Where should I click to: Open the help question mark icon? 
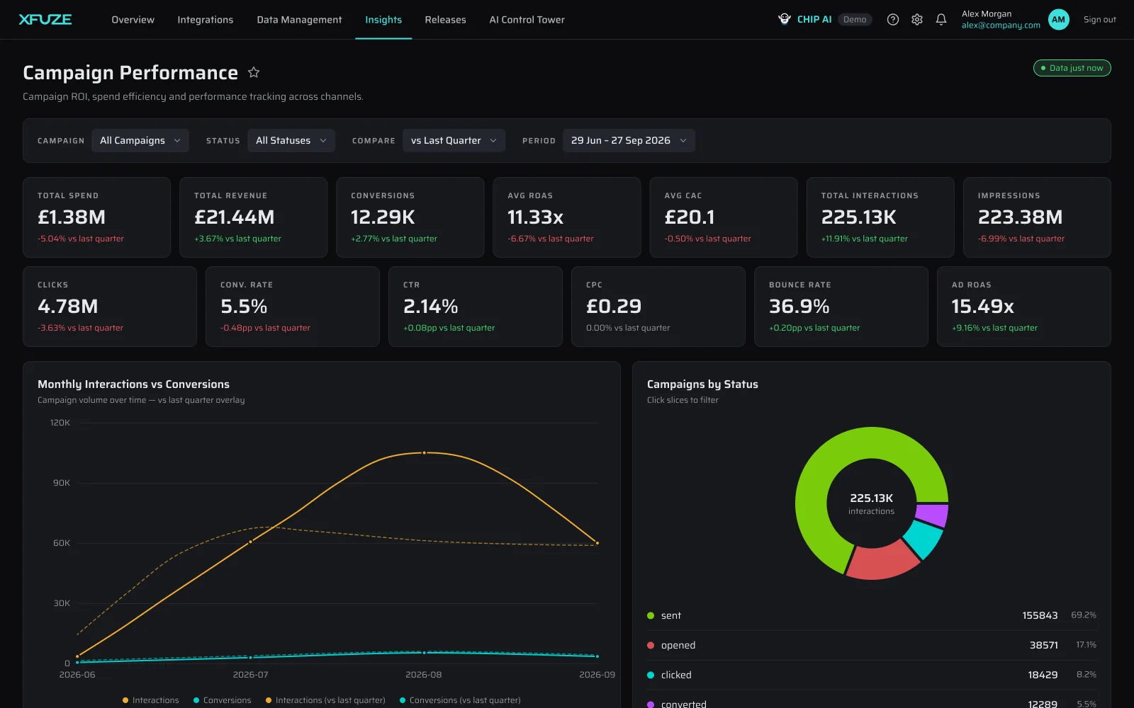tap(893, 20)
